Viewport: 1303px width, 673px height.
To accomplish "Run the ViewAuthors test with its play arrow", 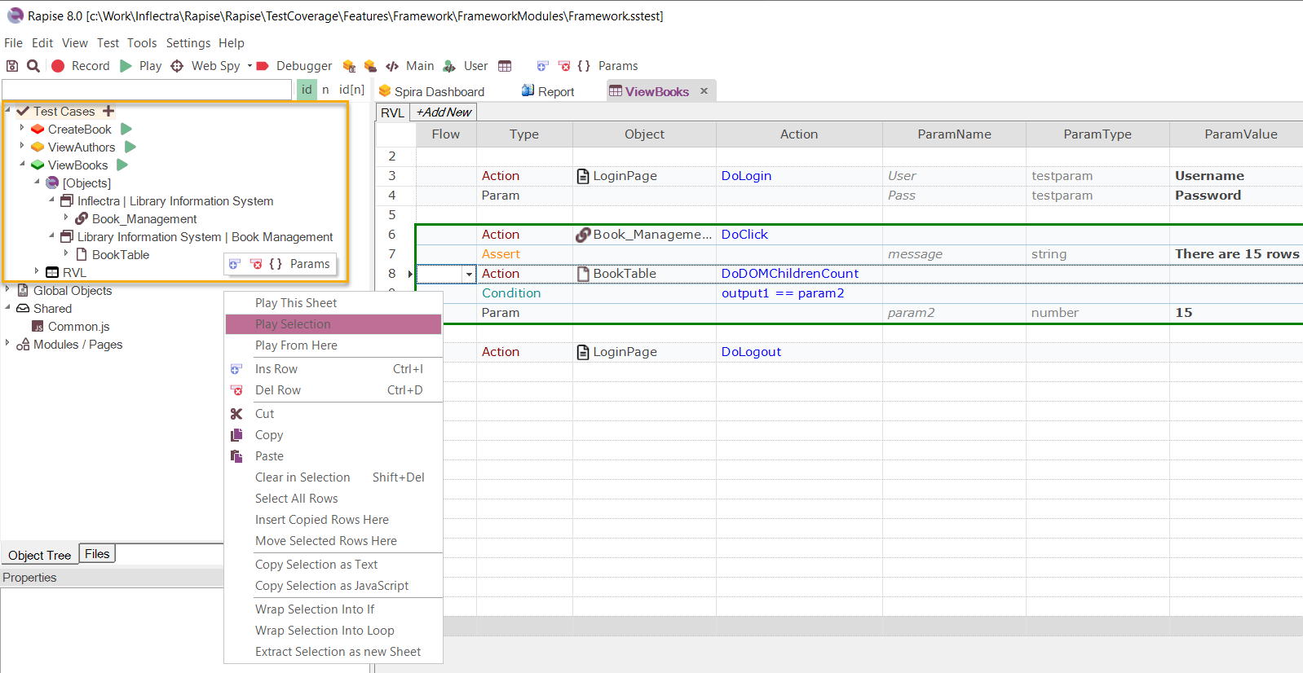I will click(130, 147).
